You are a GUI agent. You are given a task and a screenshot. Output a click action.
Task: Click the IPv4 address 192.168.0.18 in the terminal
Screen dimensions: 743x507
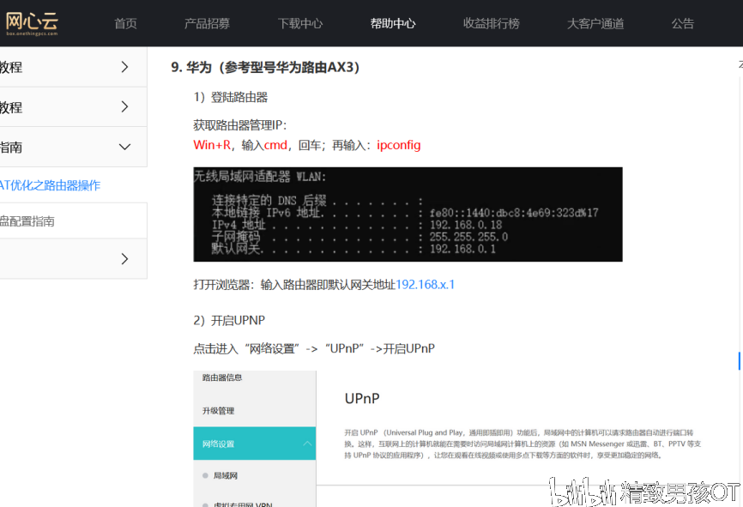pos(466,225)
